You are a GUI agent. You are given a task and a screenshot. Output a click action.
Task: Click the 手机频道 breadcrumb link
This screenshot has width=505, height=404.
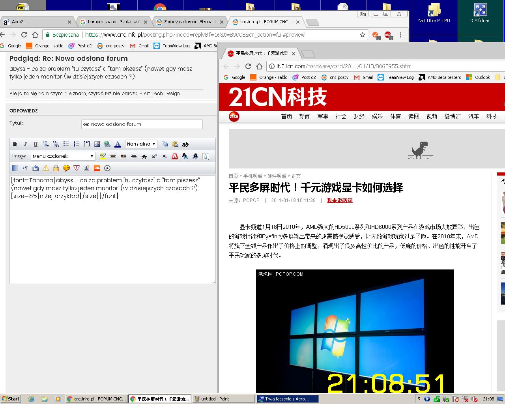click(x=252, y=176)
